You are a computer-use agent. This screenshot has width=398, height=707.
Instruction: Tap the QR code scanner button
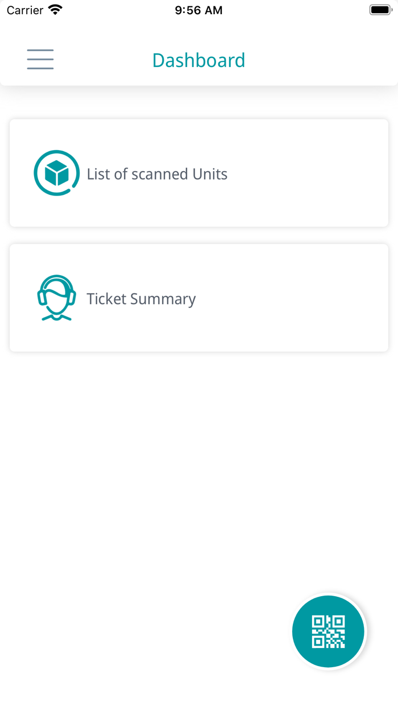coord(328,631)
